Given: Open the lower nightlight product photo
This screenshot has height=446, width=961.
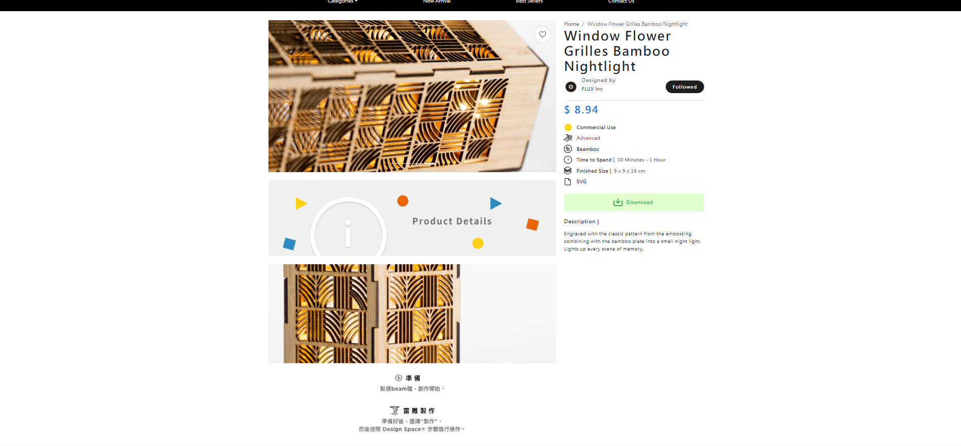Looking at the screenshot, I should coord(412,313).
